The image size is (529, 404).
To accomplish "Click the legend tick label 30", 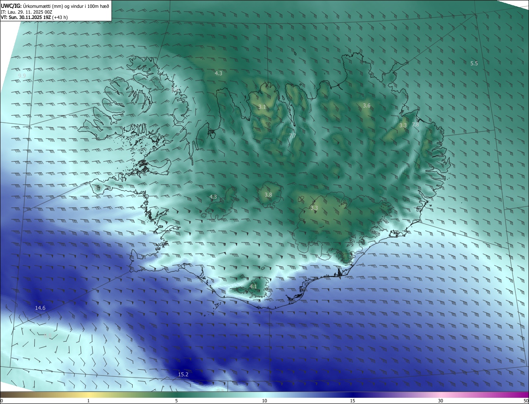I will point(441,401).
